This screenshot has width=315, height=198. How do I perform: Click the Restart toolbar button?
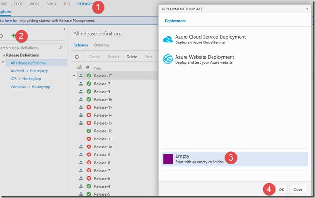113,57
